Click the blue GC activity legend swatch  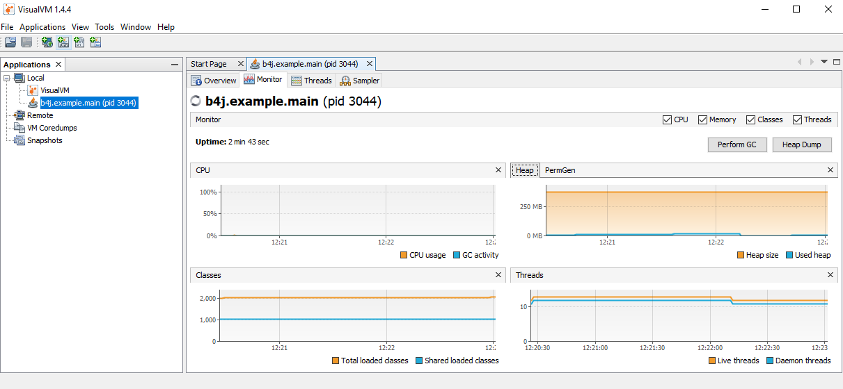tap(457, 255)
